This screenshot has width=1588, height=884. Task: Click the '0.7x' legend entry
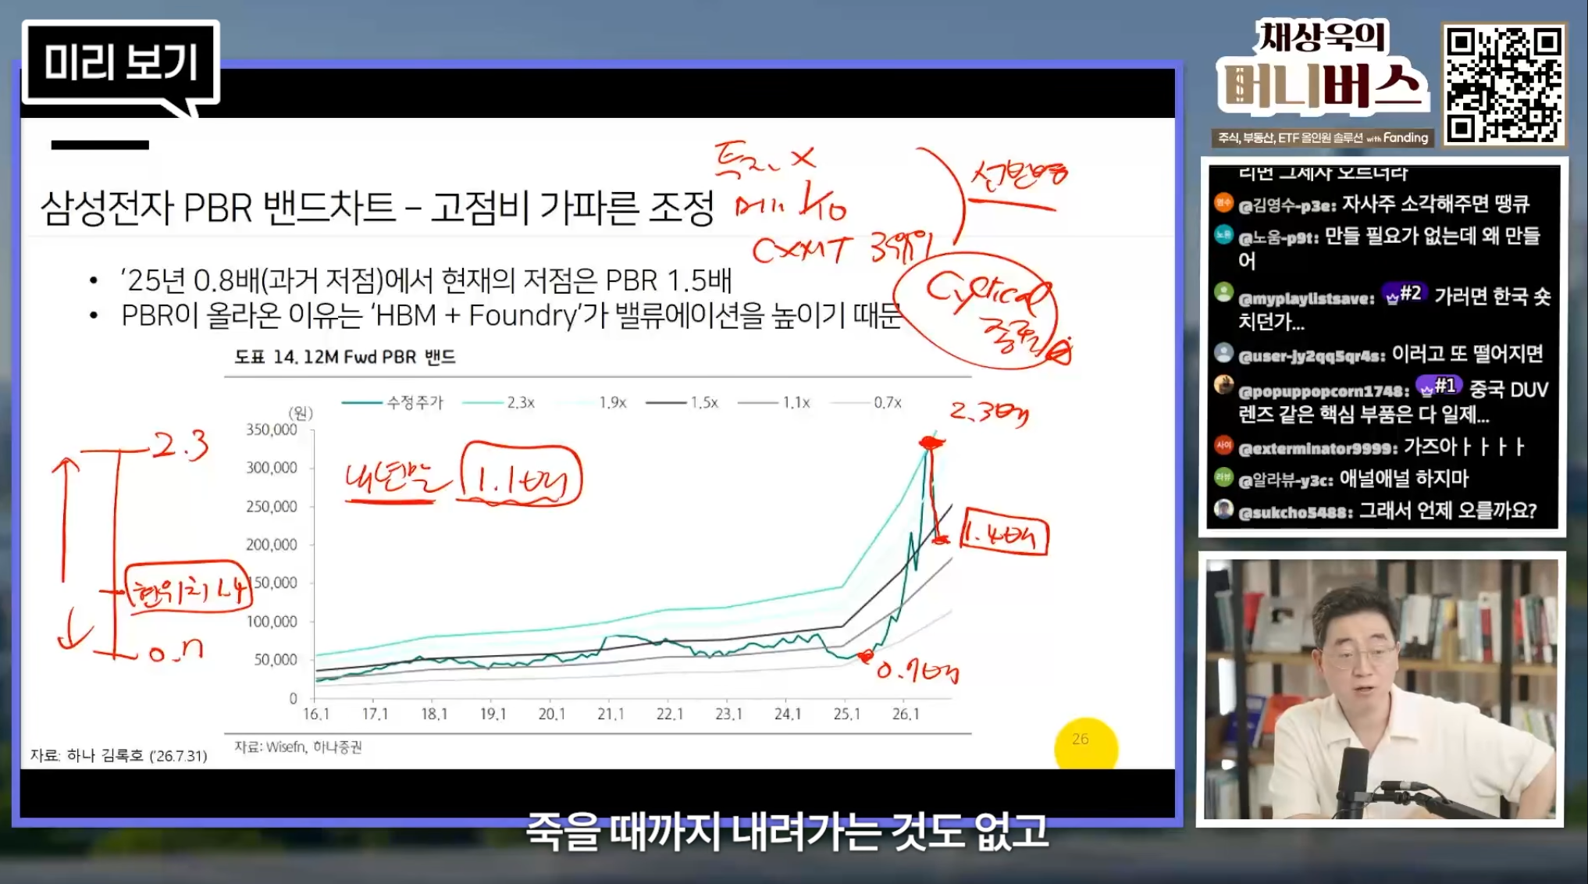point(866,402)
